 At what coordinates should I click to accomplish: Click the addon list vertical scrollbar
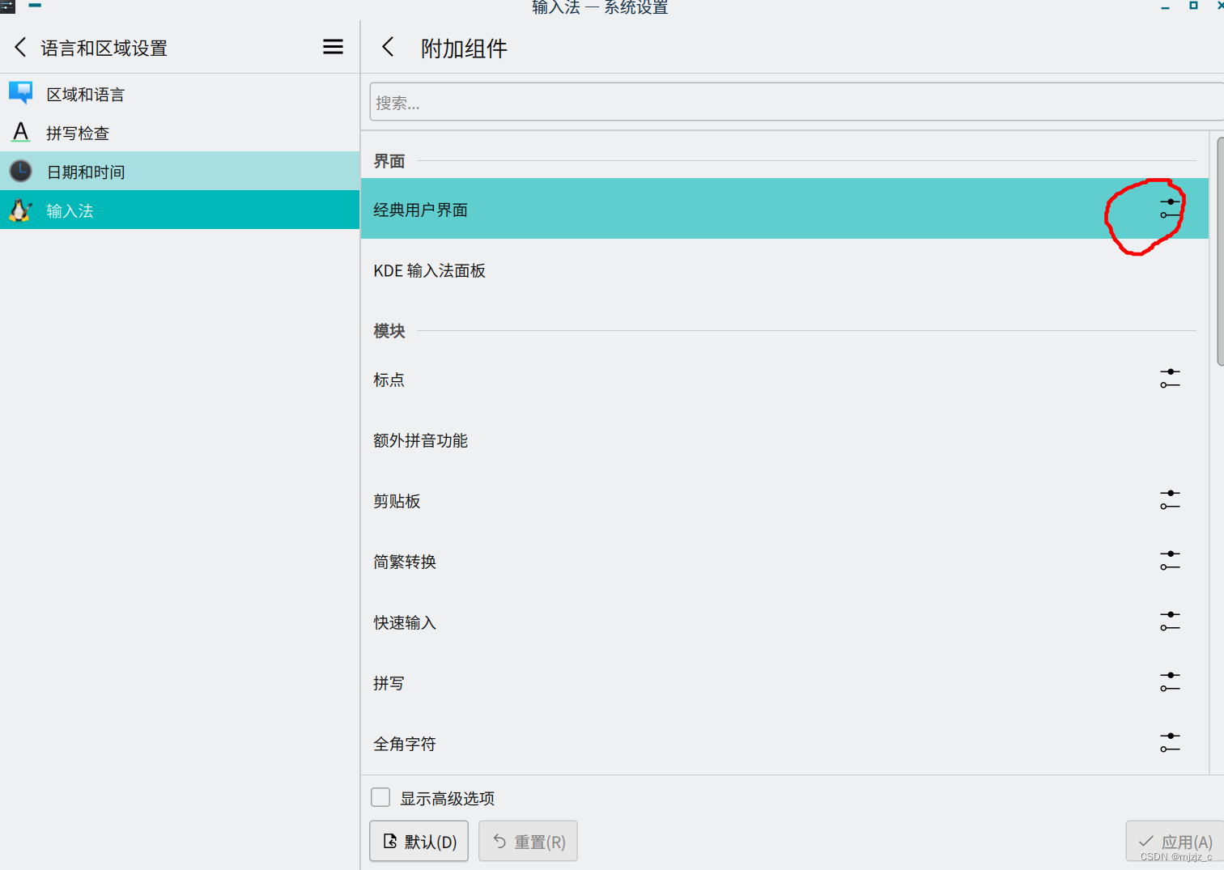coord(1221,251)
